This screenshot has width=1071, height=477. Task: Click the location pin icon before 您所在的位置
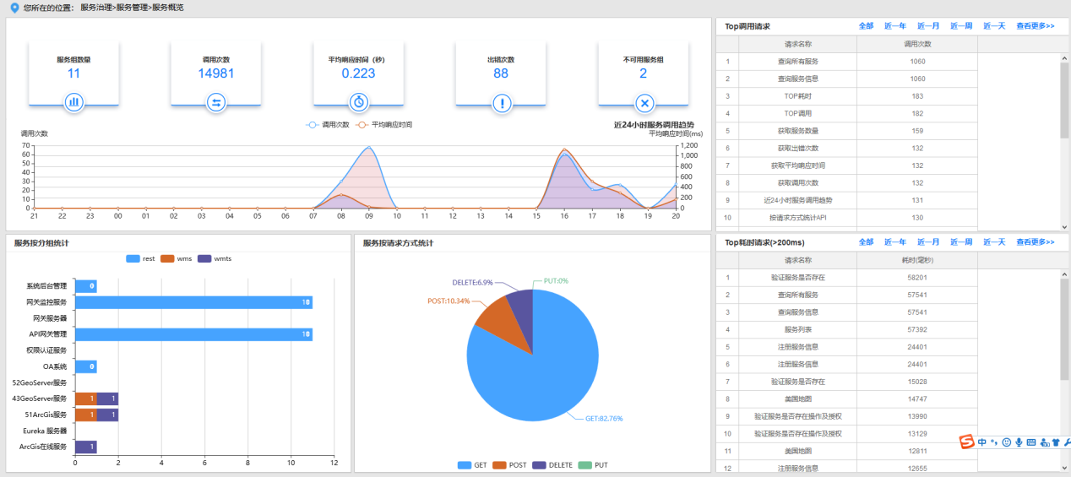coord(14,7)
